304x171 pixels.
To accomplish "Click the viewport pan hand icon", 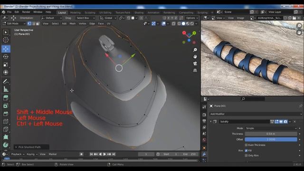I will [x=195, y=57].
